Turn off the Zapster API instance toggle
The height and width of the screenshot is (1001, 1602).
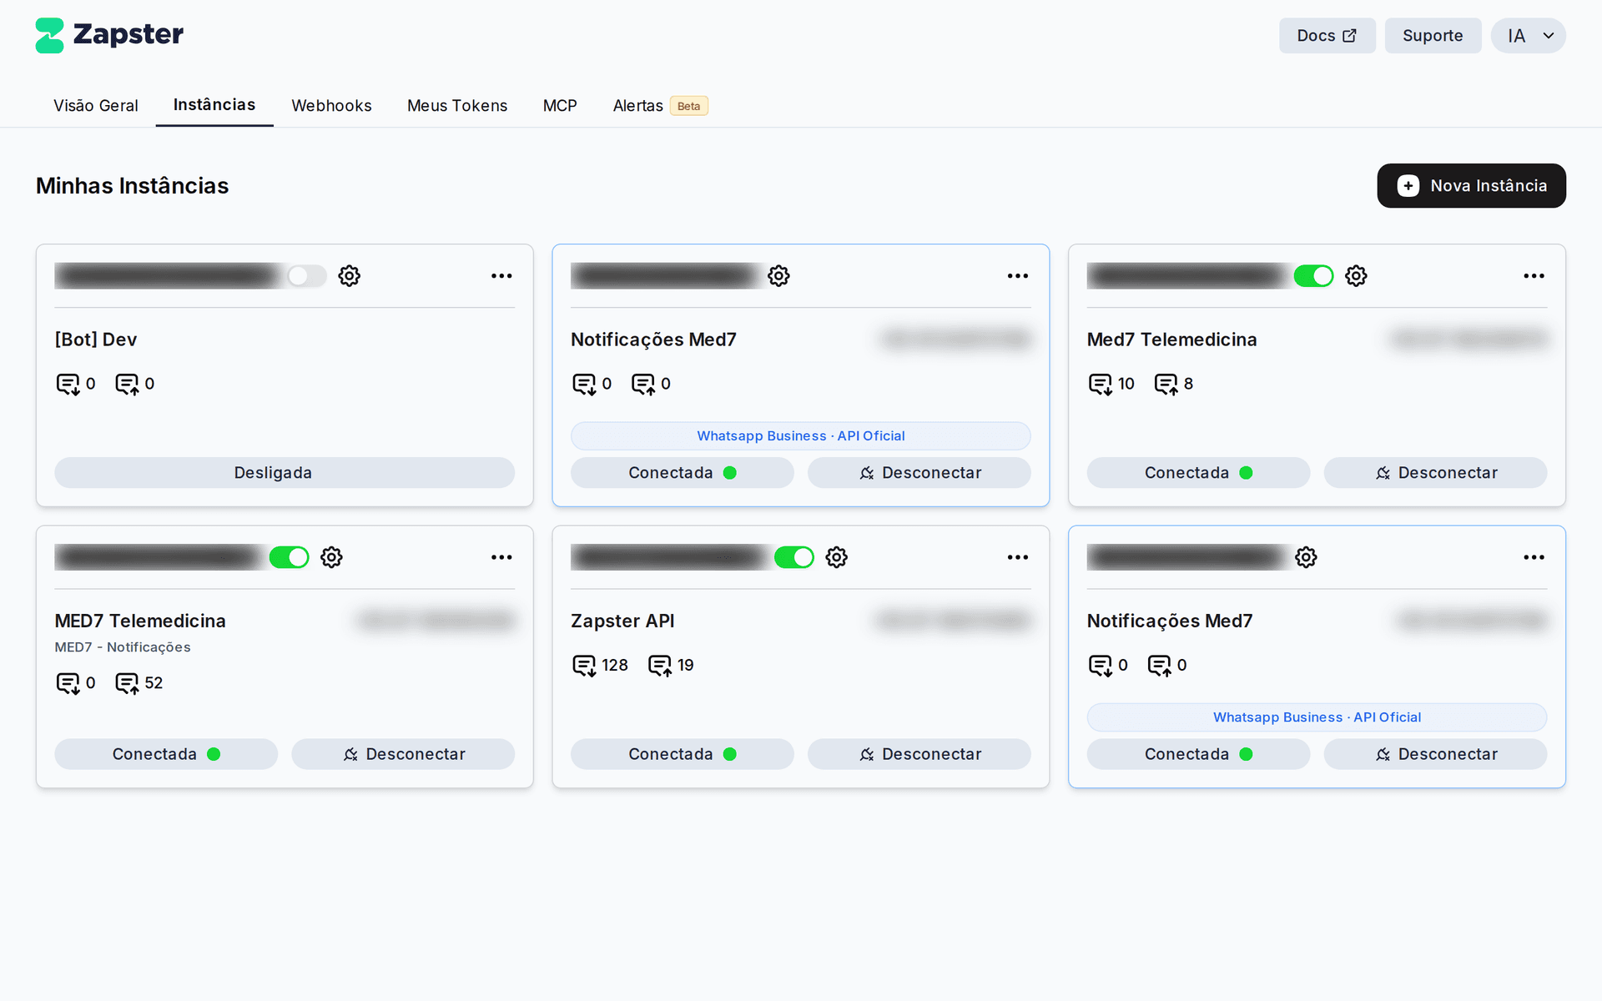click(794, 557)
